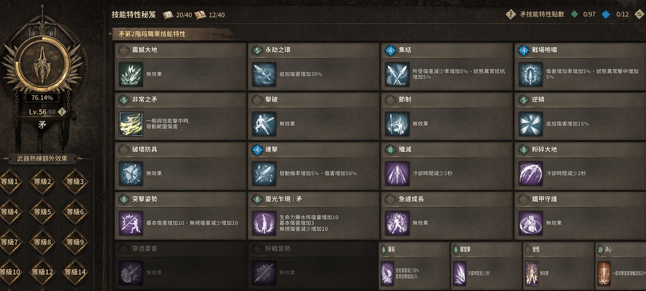Choose the 鐵甲守護 armor icon
Screen dimensions: 646x291
coord(531,223)
